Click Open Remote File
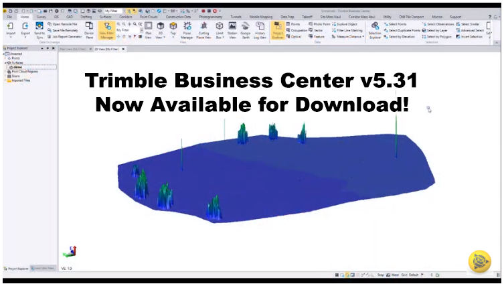 tap(62, 24)
